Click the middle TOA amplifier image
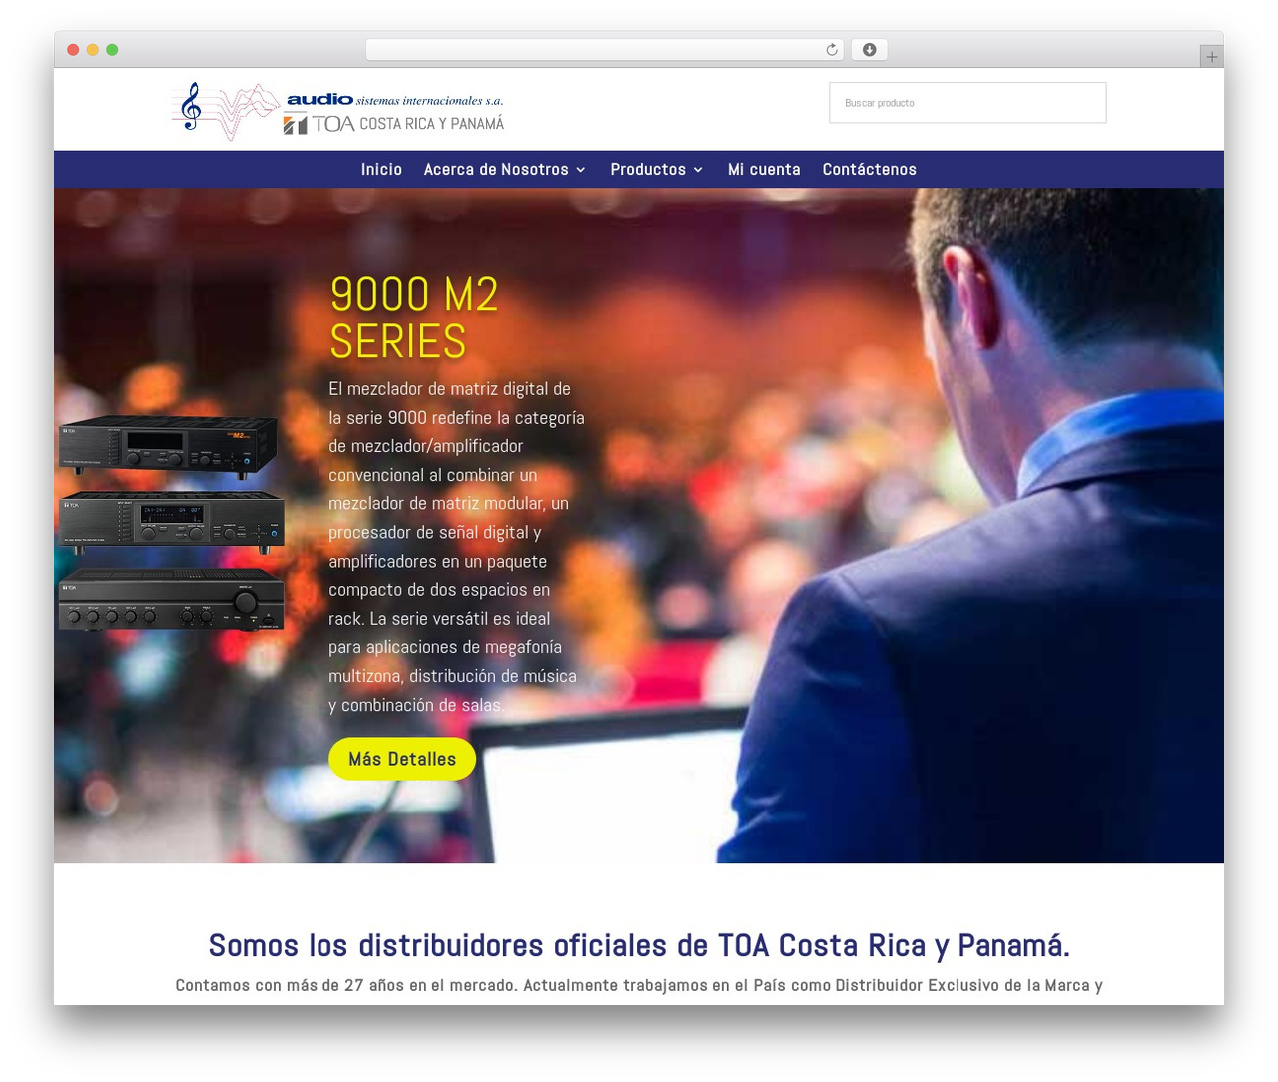The height and width of the screenshot is (1082, 1278). pyautogui.click(x=172, y=521)
